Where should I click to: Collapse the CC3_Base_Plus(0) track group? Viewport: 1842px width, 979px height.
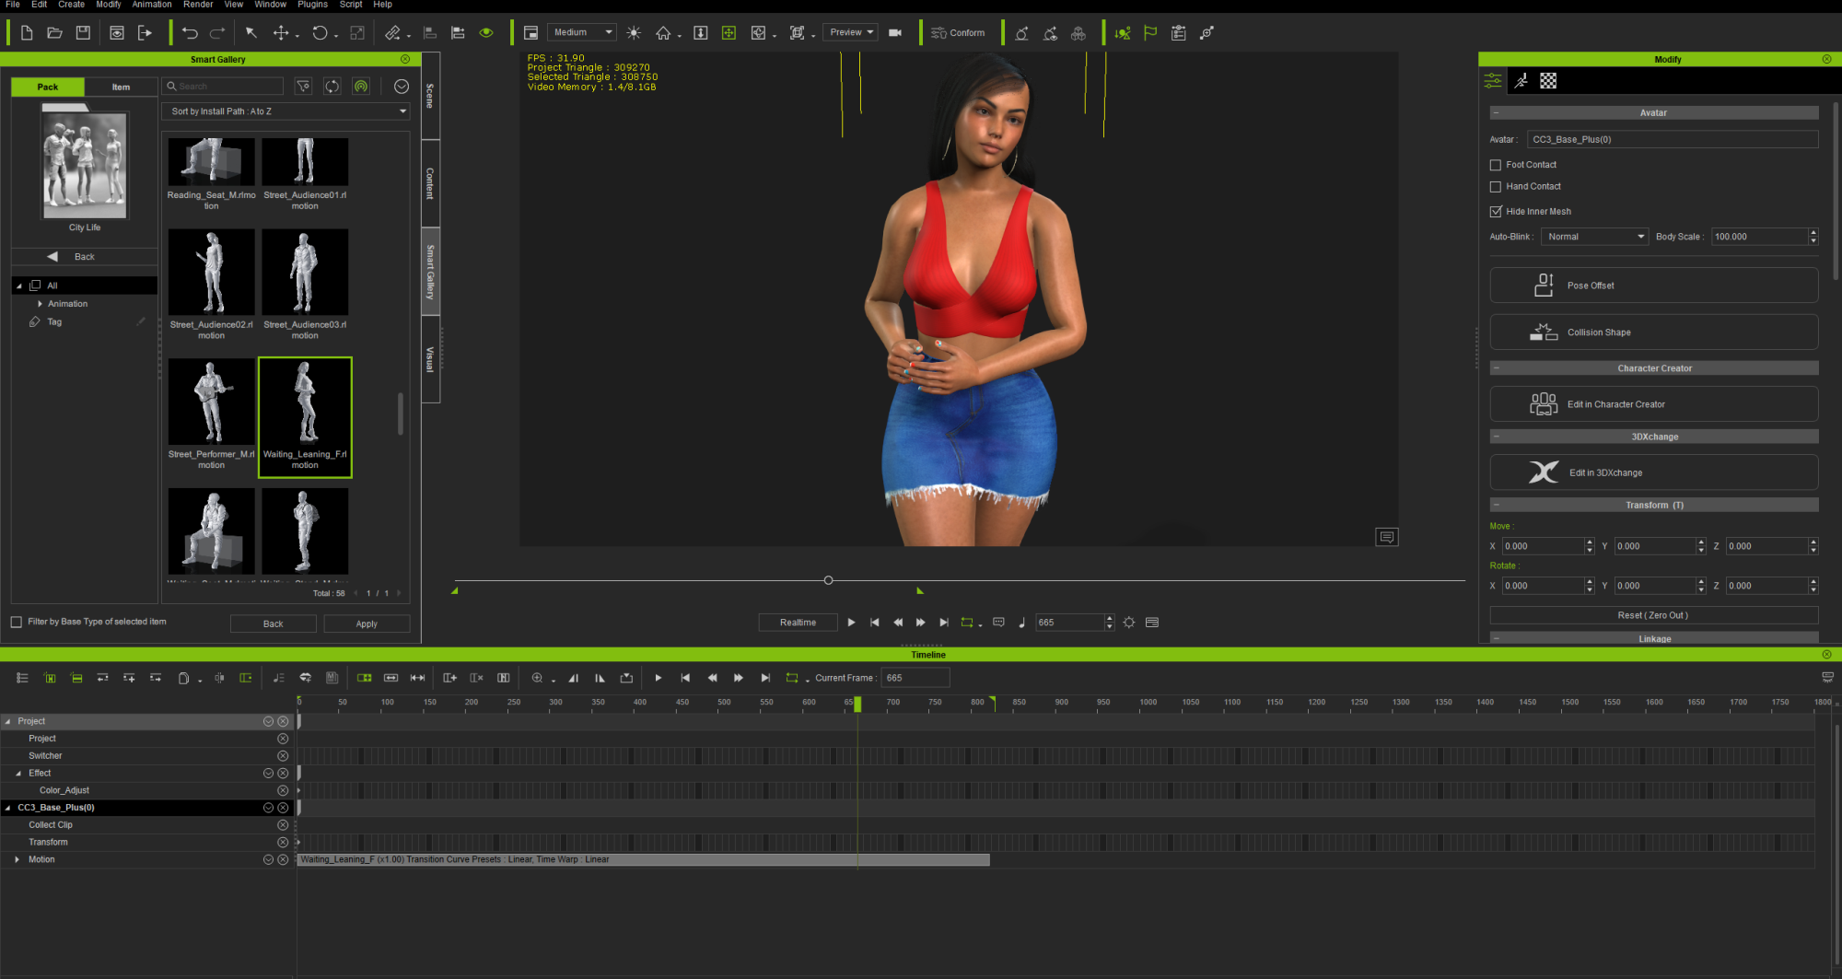(8, 808)
